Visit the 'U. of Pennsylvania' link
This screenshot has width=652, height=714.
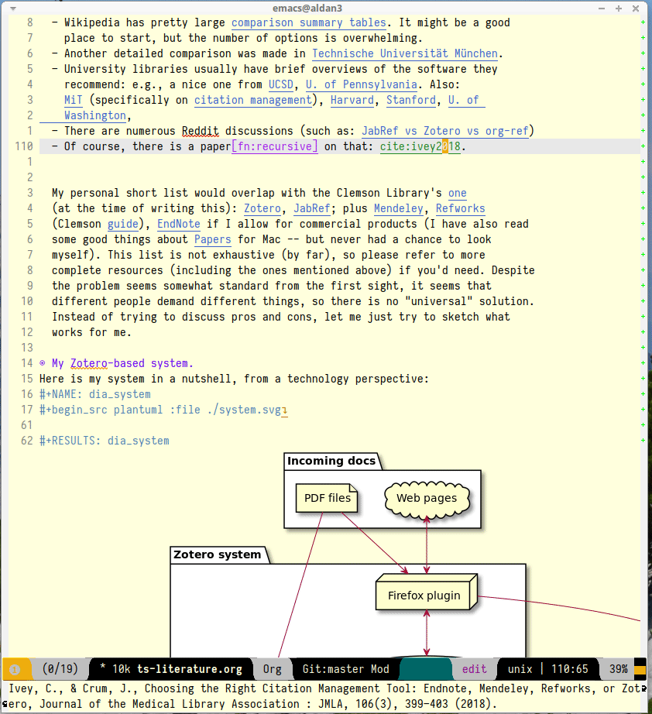(362, 84)
